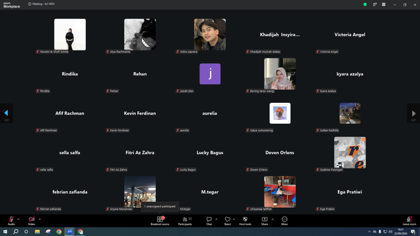The image size is (420, 236).
Task: Select jaizah jilan's purple avatar tile
Action: point(210,74)
